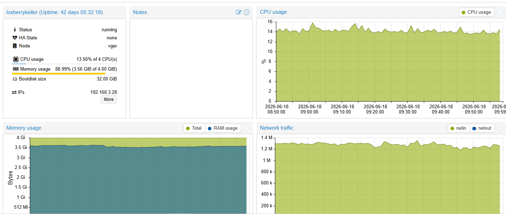Image resolution: width=506 pixels, height=214 pixels.
Task: Click the Node value 'vger'
Action: point(112,46)
